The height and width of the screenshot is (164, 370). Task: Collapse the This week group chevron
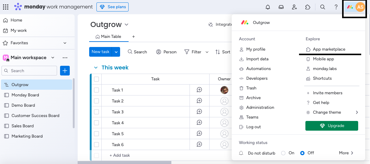click(x=96, y=68)
